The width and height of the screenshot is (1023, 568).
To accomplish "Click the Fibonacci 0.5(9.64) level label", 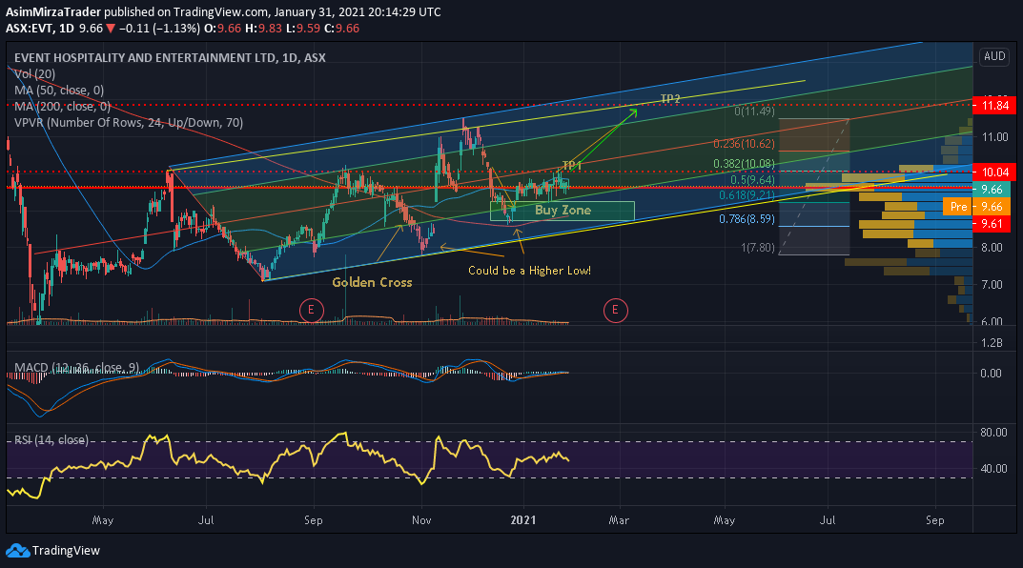I will [x=752, y=179].
